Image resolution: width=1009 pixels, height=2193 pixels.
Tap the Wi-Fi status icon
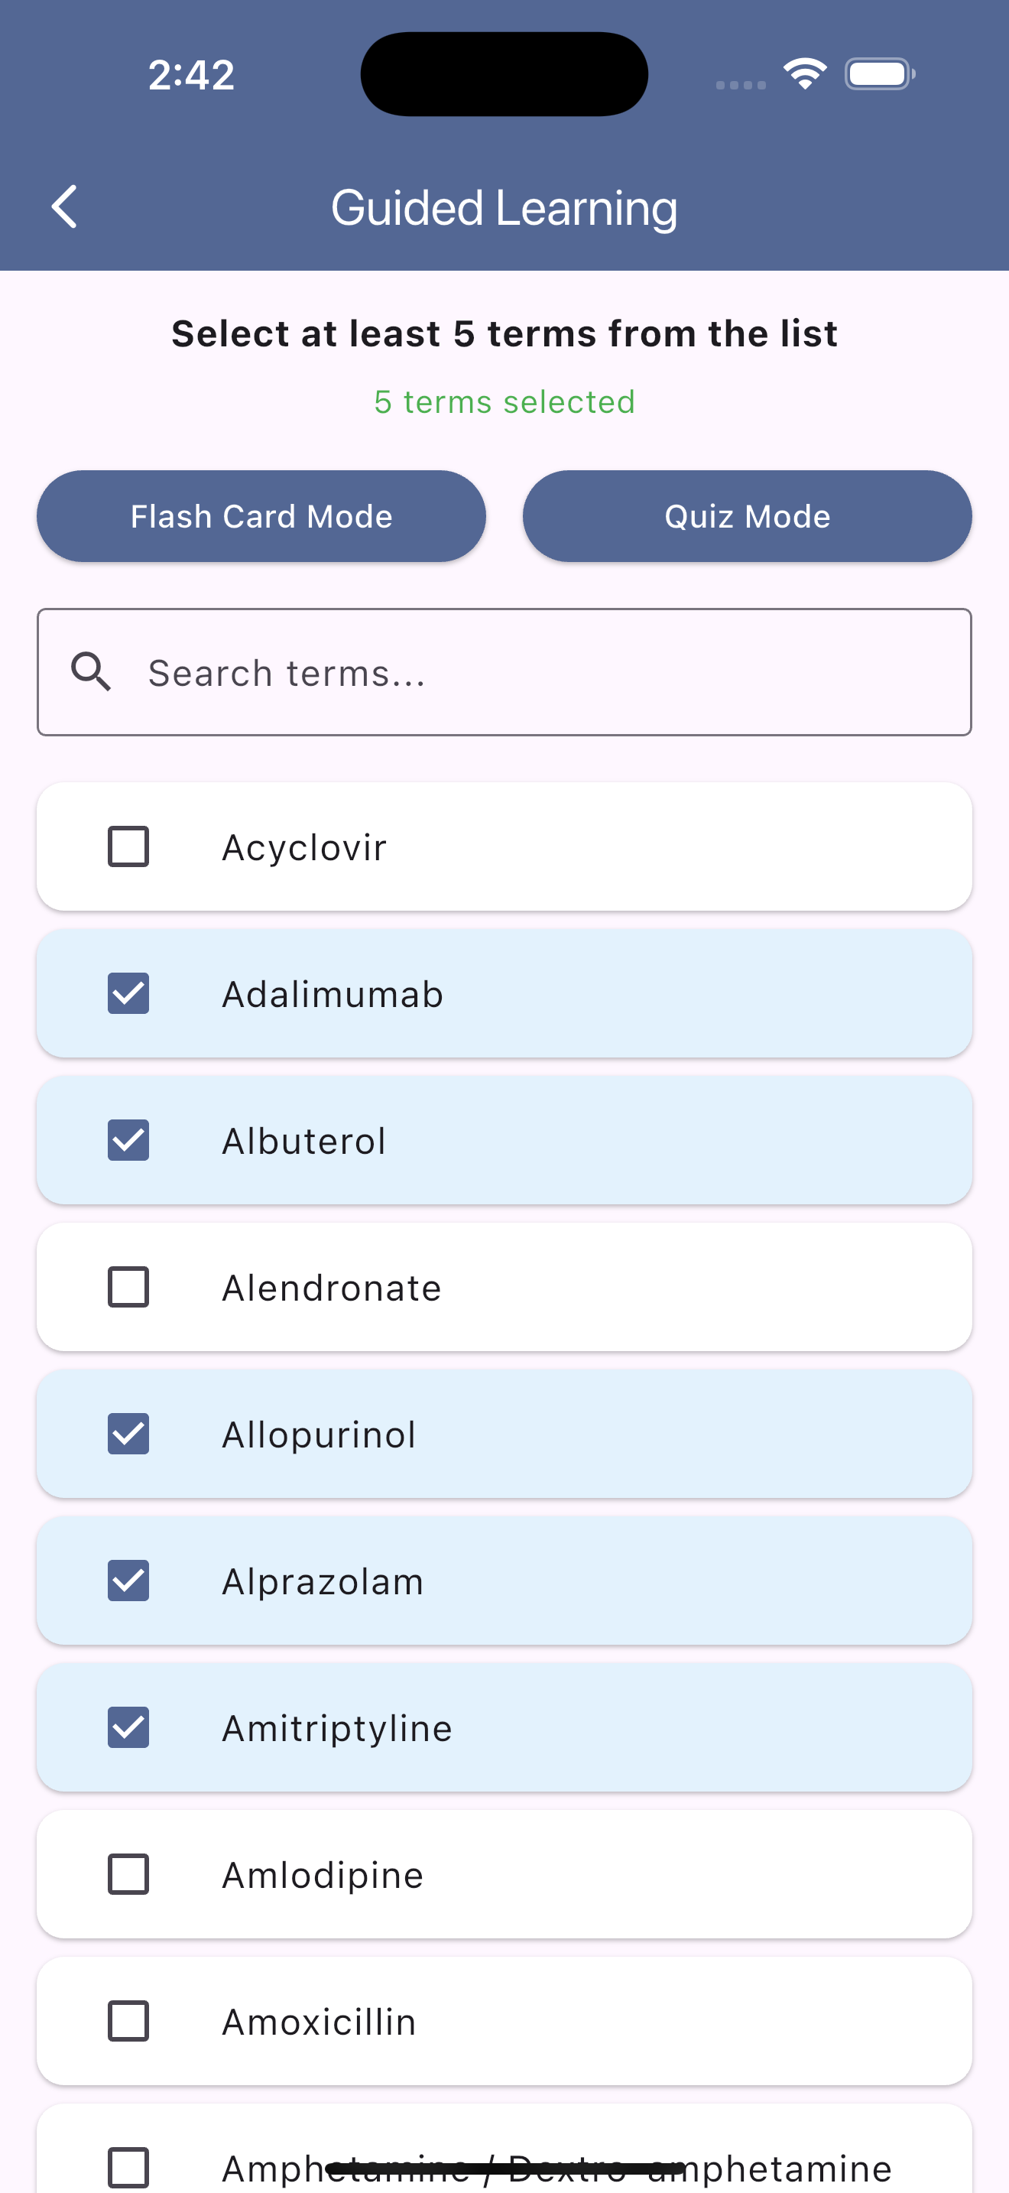pos(805,74)
